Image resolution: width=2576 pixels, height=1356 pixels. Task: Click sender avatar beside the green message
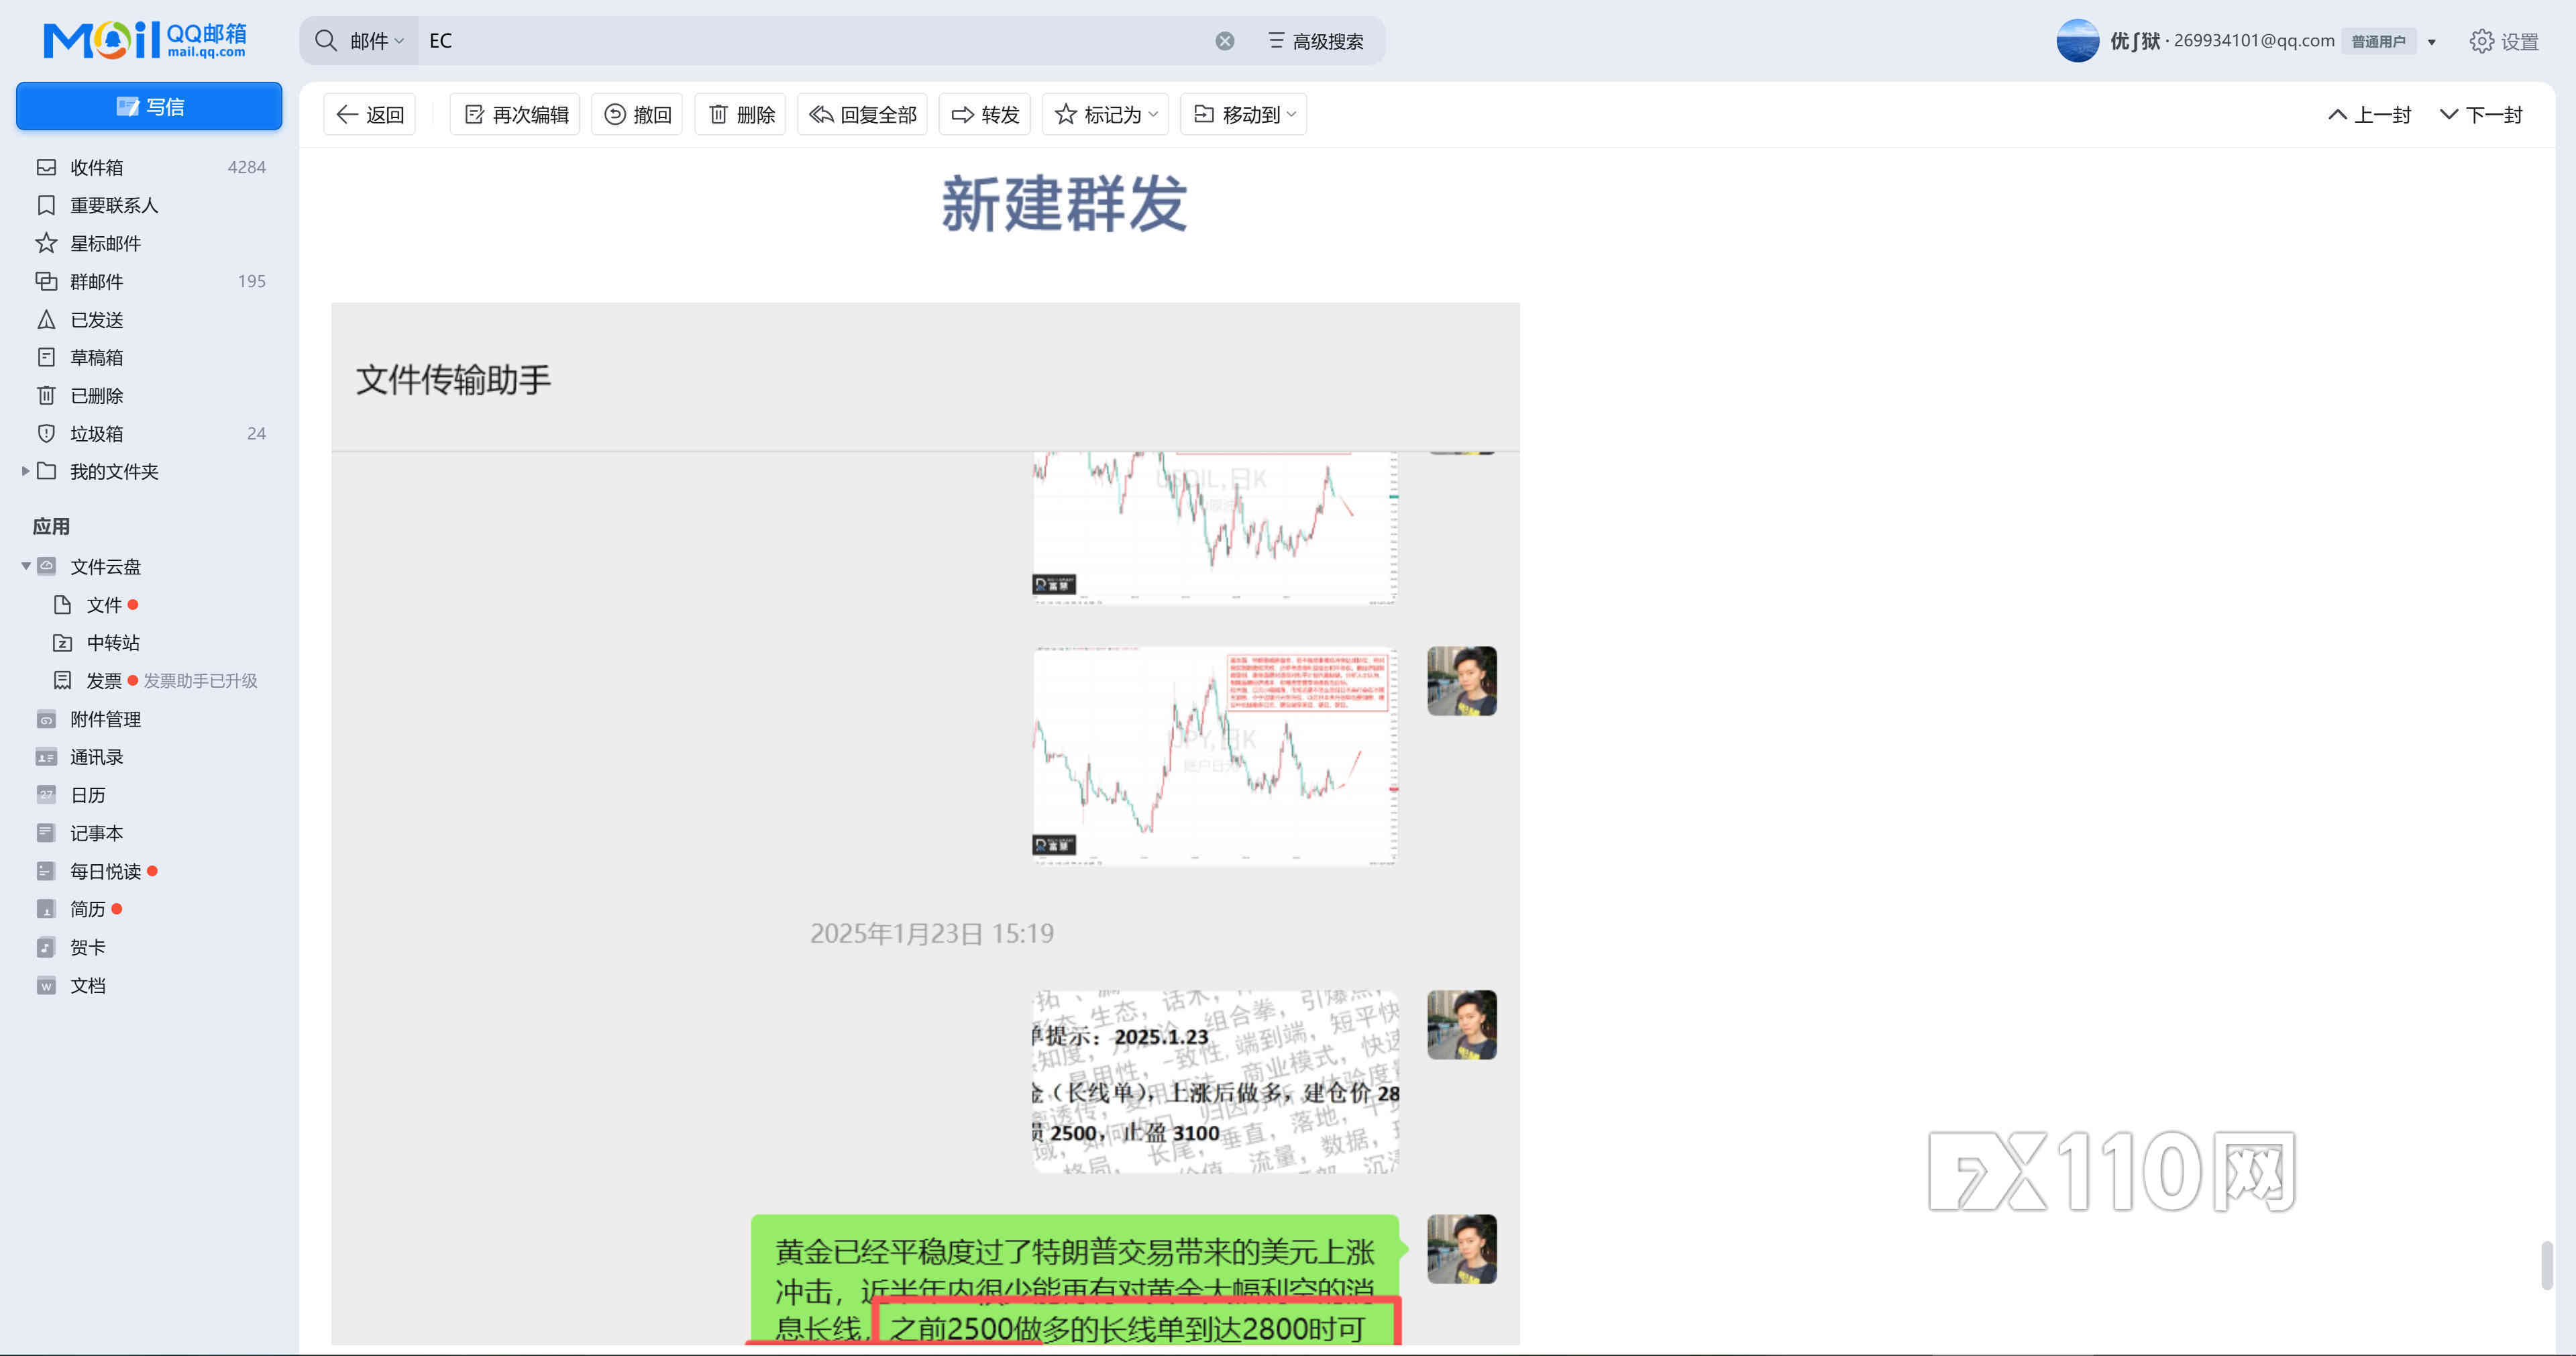point(1461,1249)
